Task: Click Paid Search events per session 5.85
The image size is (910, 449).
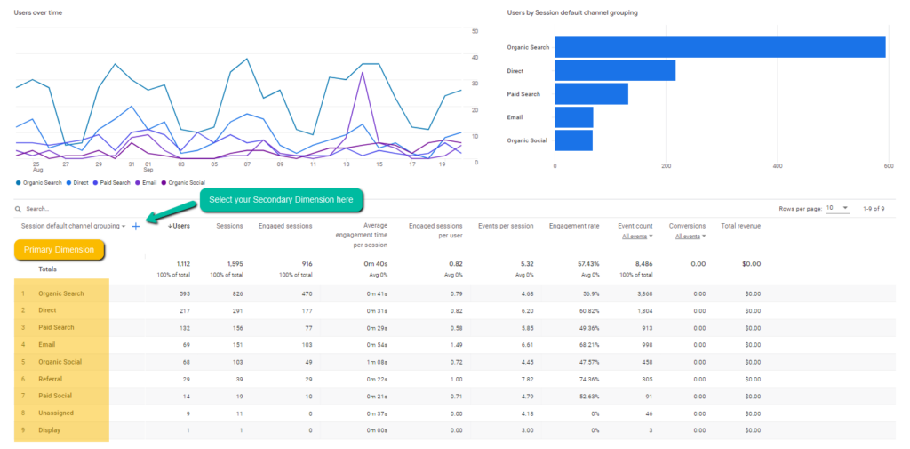Action: tap(528, 327)
